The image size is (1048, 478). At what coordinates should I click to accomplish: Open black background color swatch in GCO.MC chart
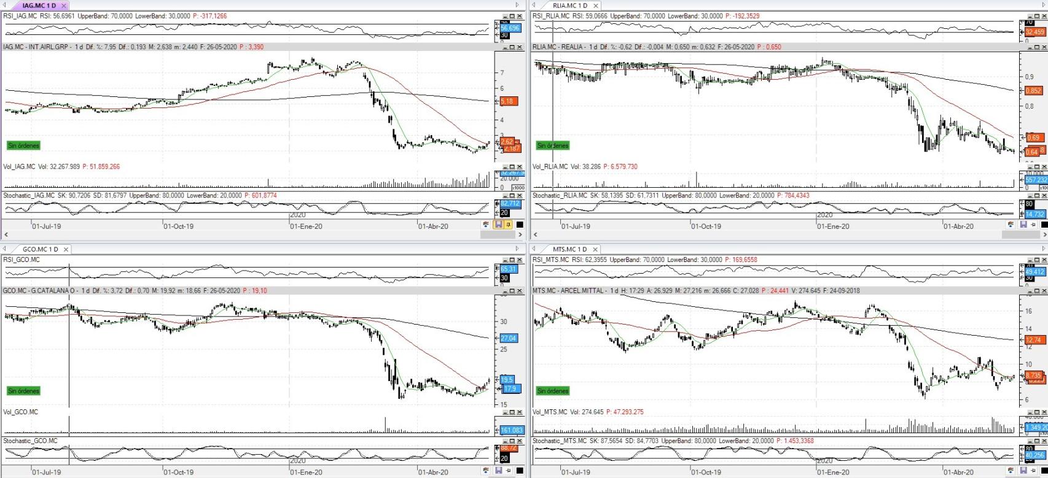[x=520, y=470]
